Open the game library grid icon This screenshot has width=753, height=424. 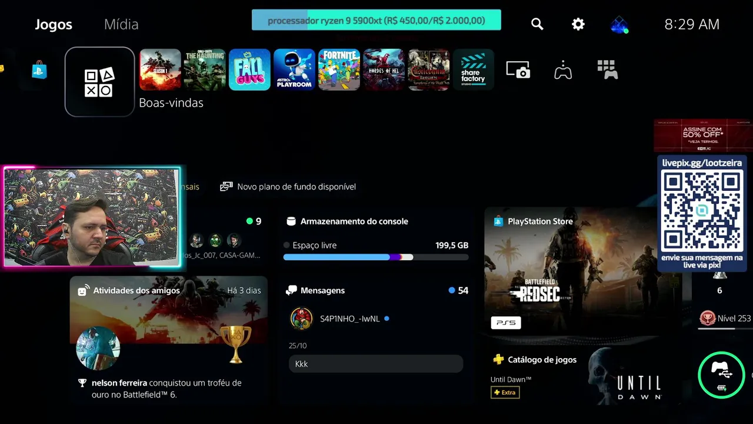tap(607, 69)
